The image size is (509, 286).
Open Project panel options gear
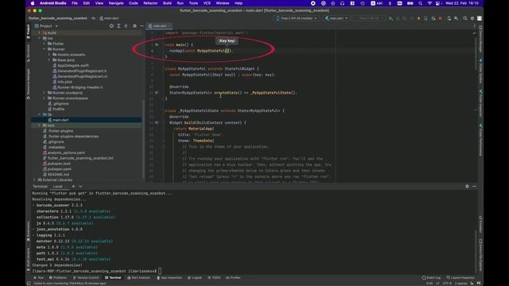(x=134, y=26)
